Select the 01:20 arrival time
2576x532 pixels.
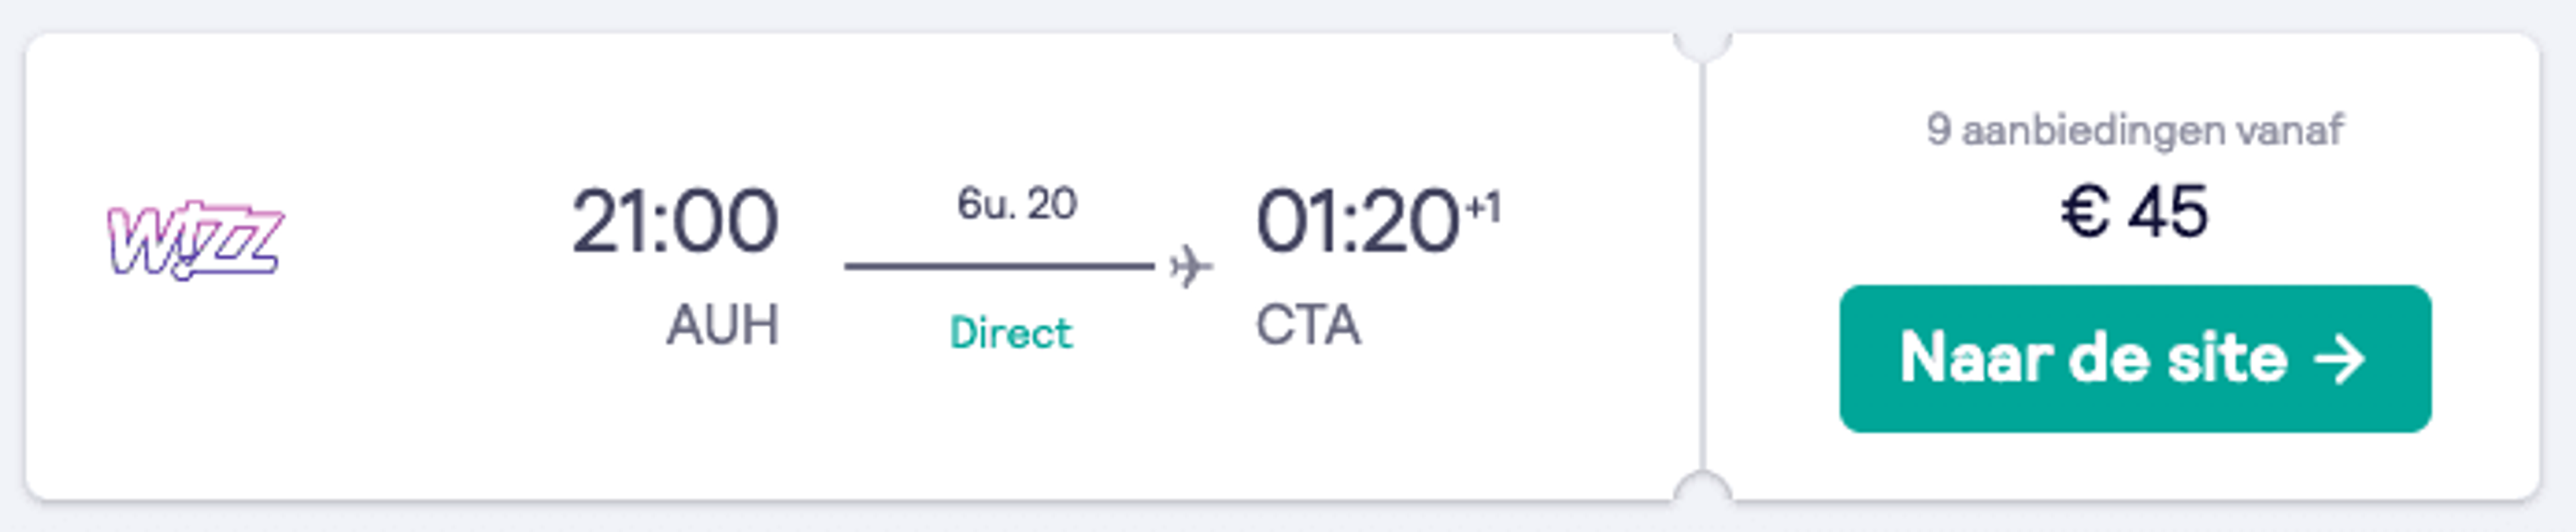coord(1356,222)
